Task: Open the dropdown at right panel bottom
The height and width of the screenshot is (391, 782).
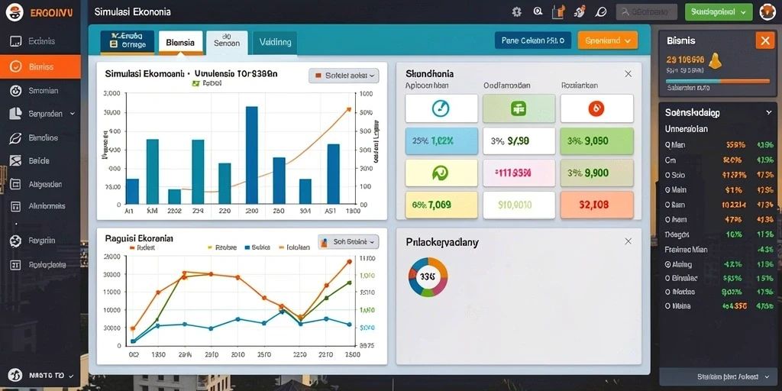Action: coord(716,377)
